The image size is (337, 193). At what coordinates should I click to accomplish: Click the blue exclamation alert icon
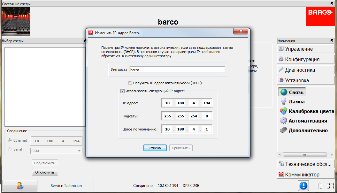[x=303, y=186]
